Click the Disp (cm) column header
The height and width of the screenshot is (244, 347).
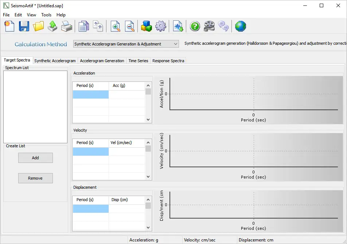pyautogui.click(x=126, y=200)
